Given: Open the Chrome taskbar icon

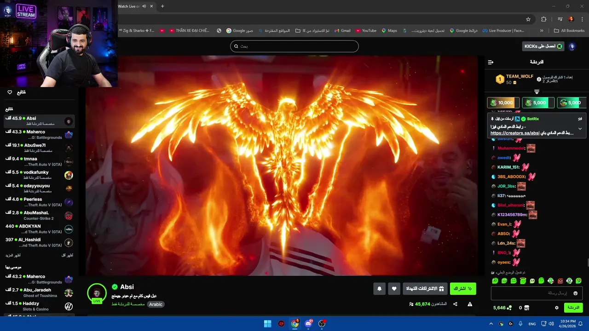Looking at the screenshot, I should coord(294,324).
